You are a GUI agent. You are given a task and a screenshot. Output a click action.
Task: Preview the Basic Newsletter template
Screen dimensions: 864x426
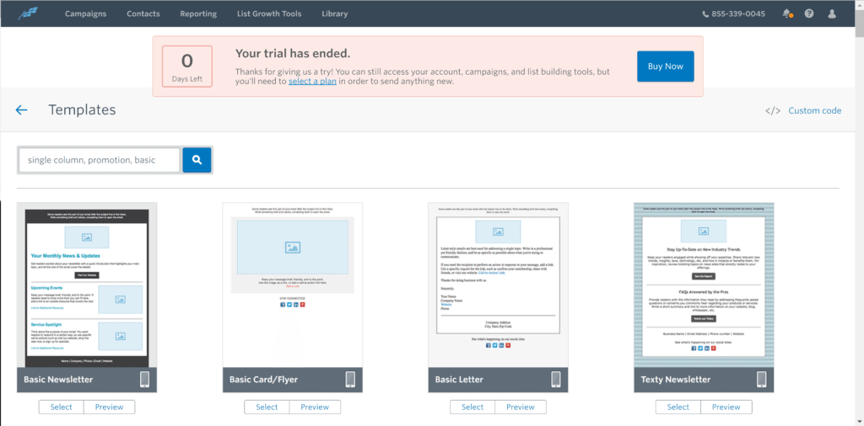tap(109, 407)
